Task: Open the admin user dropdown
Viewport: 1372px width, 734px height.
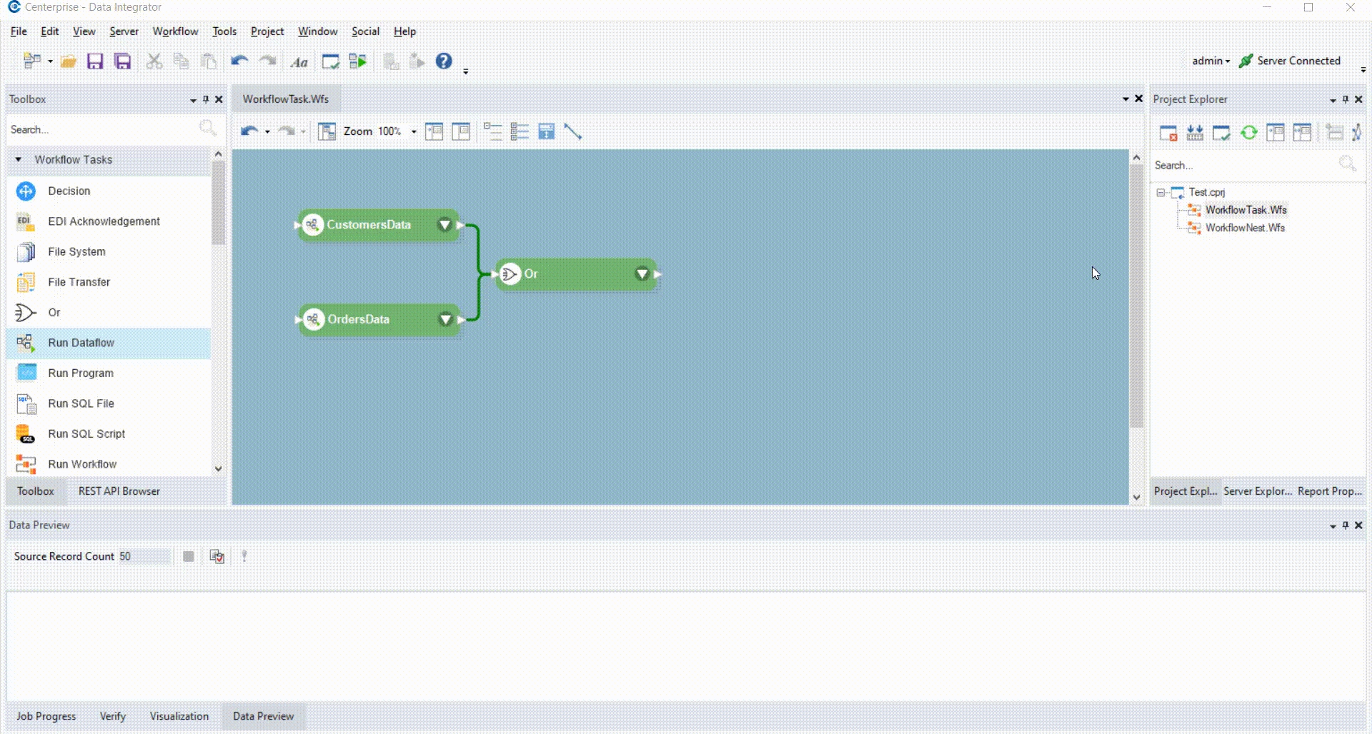Action: 1211,61
